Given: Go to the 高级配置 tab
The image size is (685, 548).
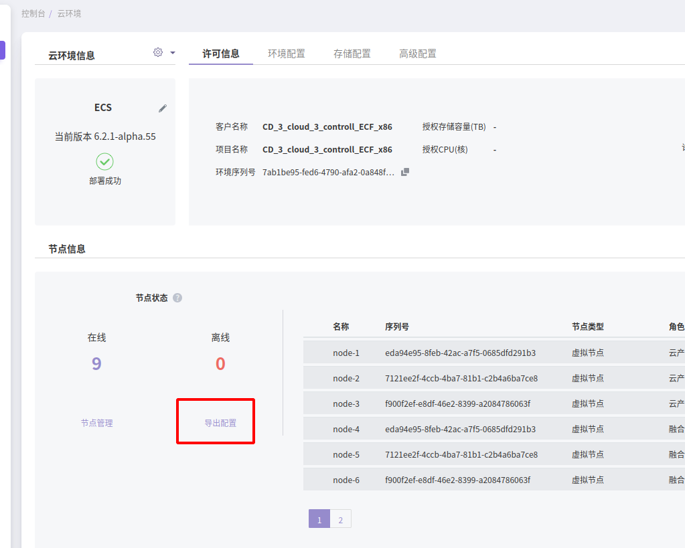Looking at the screenshot, I should (418, 54).
